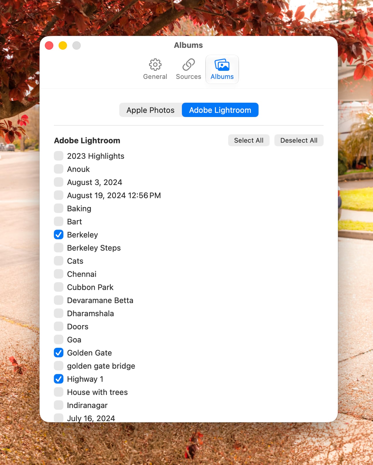The image size is (373, 465).
Task: Enable the lowercase golden gate bridge checkbox
Action: click(59, 366)
